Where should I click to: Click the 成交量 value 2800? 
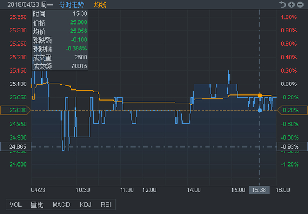click(x=81, y=57)
